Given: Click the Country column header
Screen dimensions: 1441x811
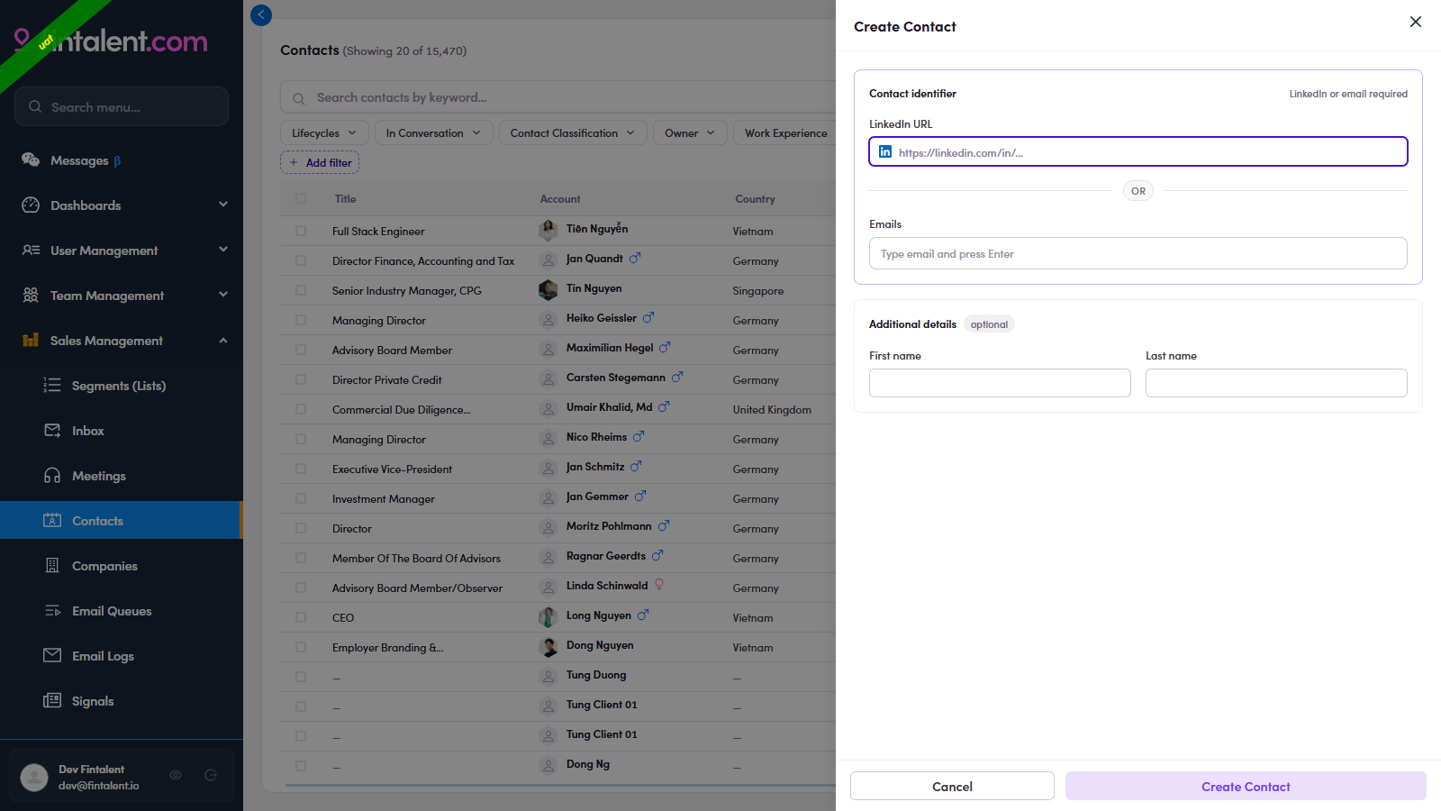Looking at the screenshot, I should pyautogui.click(x=755, y=199).
